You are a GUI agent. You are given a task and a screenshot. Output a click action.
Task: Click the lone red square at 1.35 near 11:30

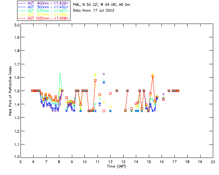pyautogui.click(x=104, y=111)
